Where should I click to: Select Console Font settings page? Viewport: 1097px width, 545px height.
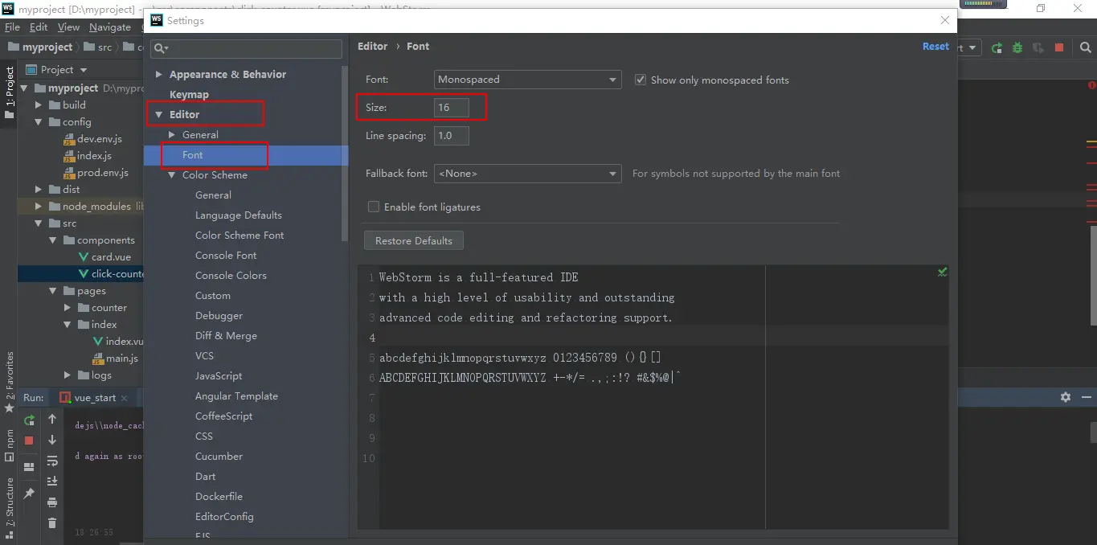tap(226, 255)
